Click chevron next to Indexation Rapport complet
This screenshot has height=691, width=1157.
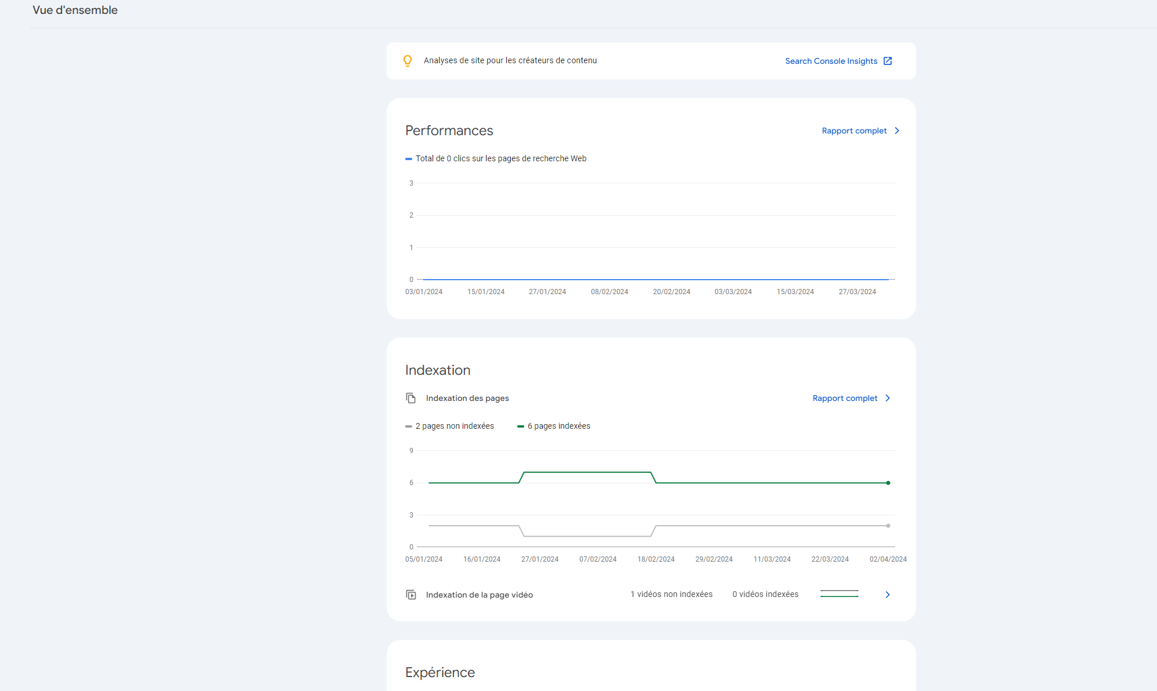tap(888, 398)
